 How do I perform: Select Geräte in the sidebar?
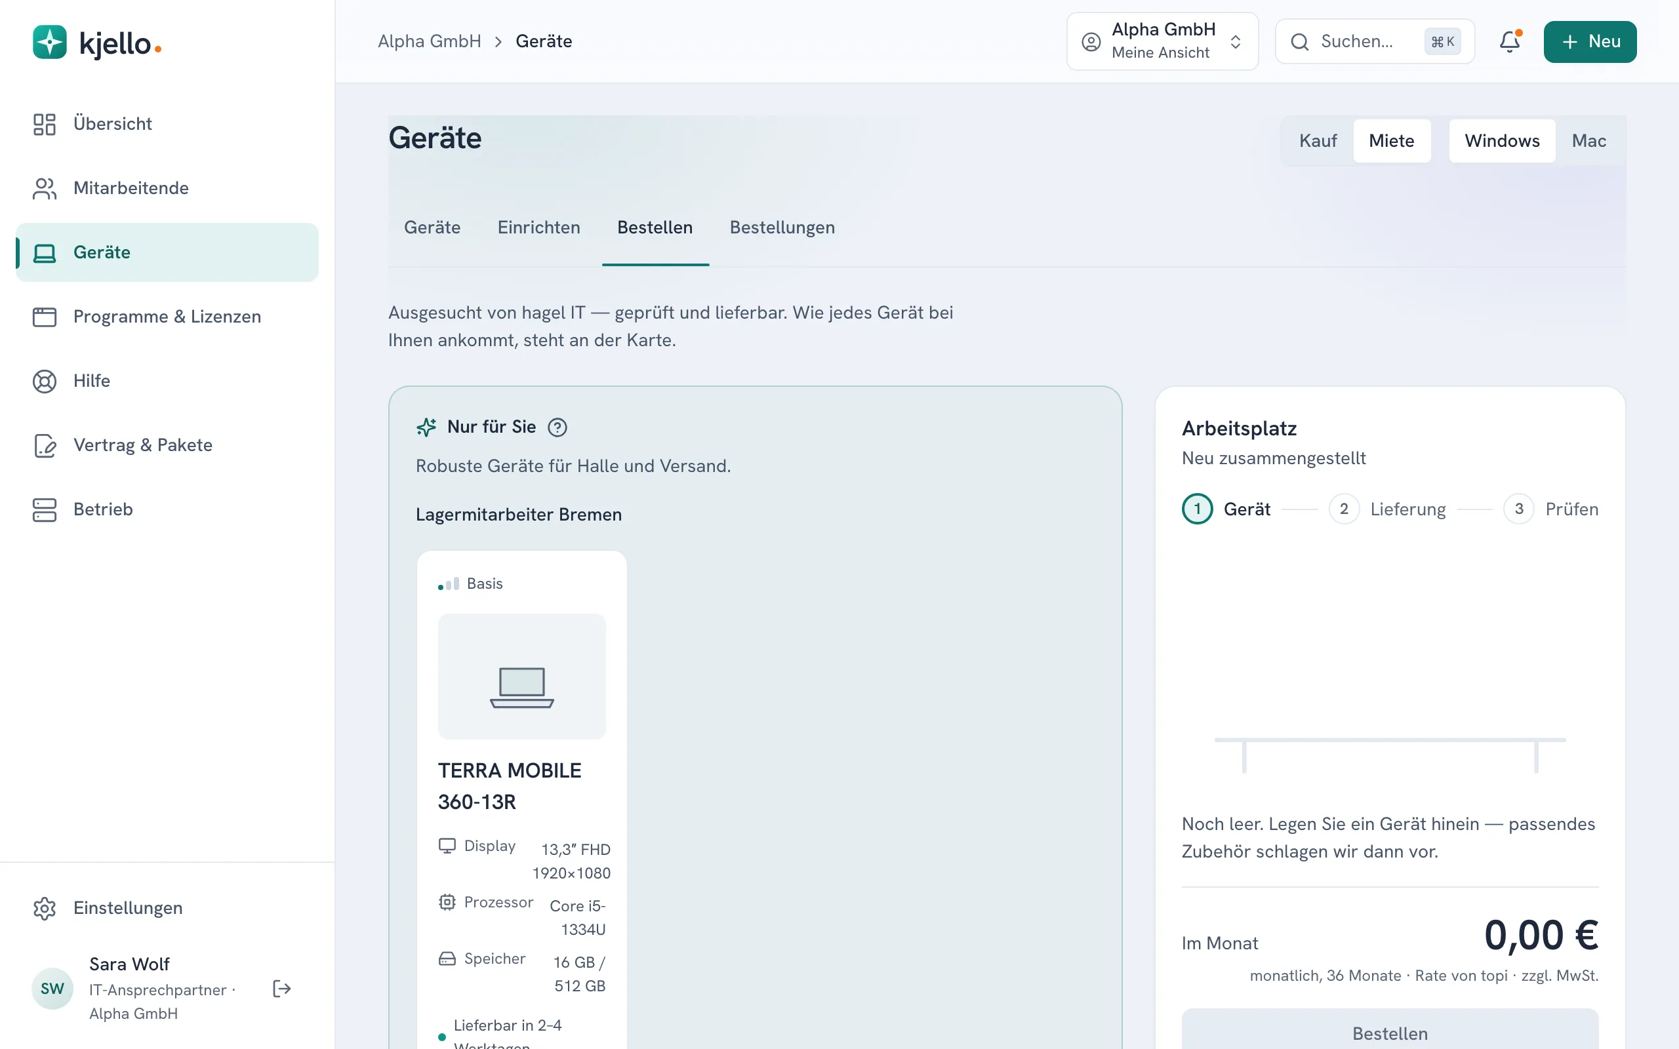(167, 252)
